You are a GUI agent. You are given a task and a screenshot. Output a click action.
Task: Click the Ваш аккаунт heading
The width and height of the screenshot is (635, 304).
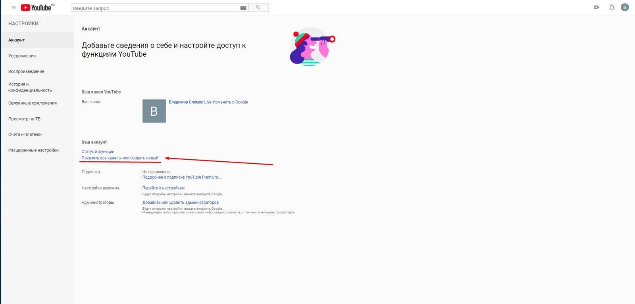pos(94,142)
